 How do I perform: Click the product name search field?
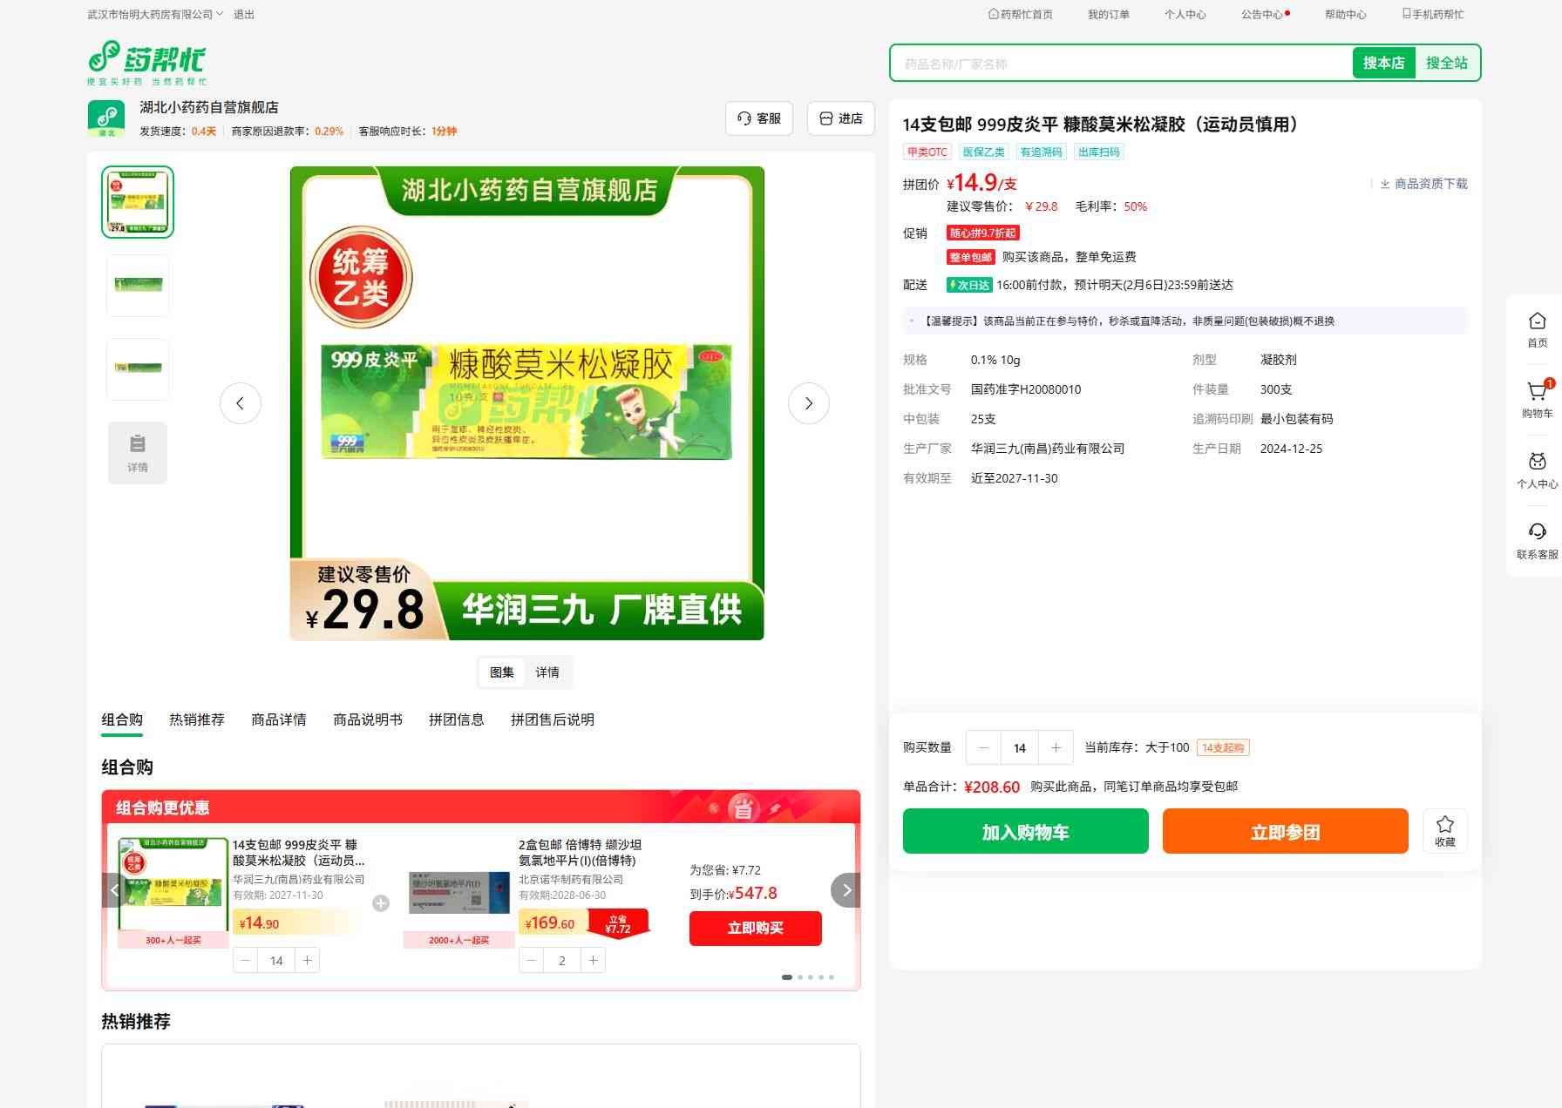(1120, 64)
